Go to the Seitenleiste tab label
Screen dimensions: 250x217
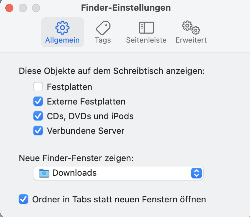146,40
